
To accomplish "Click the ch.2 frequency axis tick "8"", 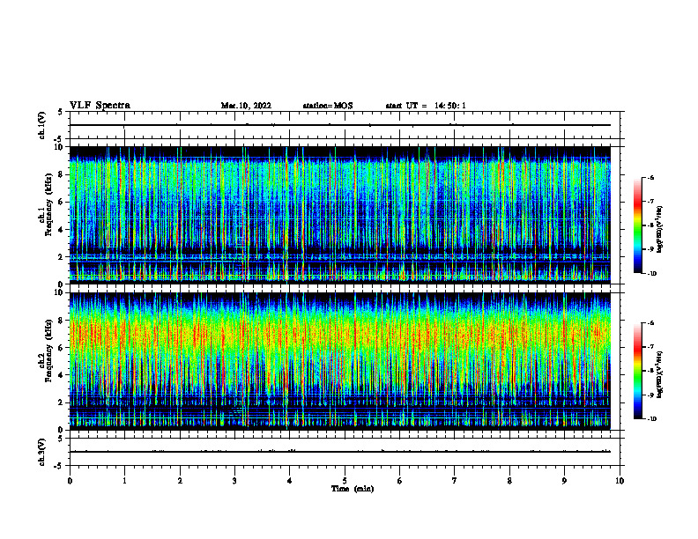I will tap(62, 321).
